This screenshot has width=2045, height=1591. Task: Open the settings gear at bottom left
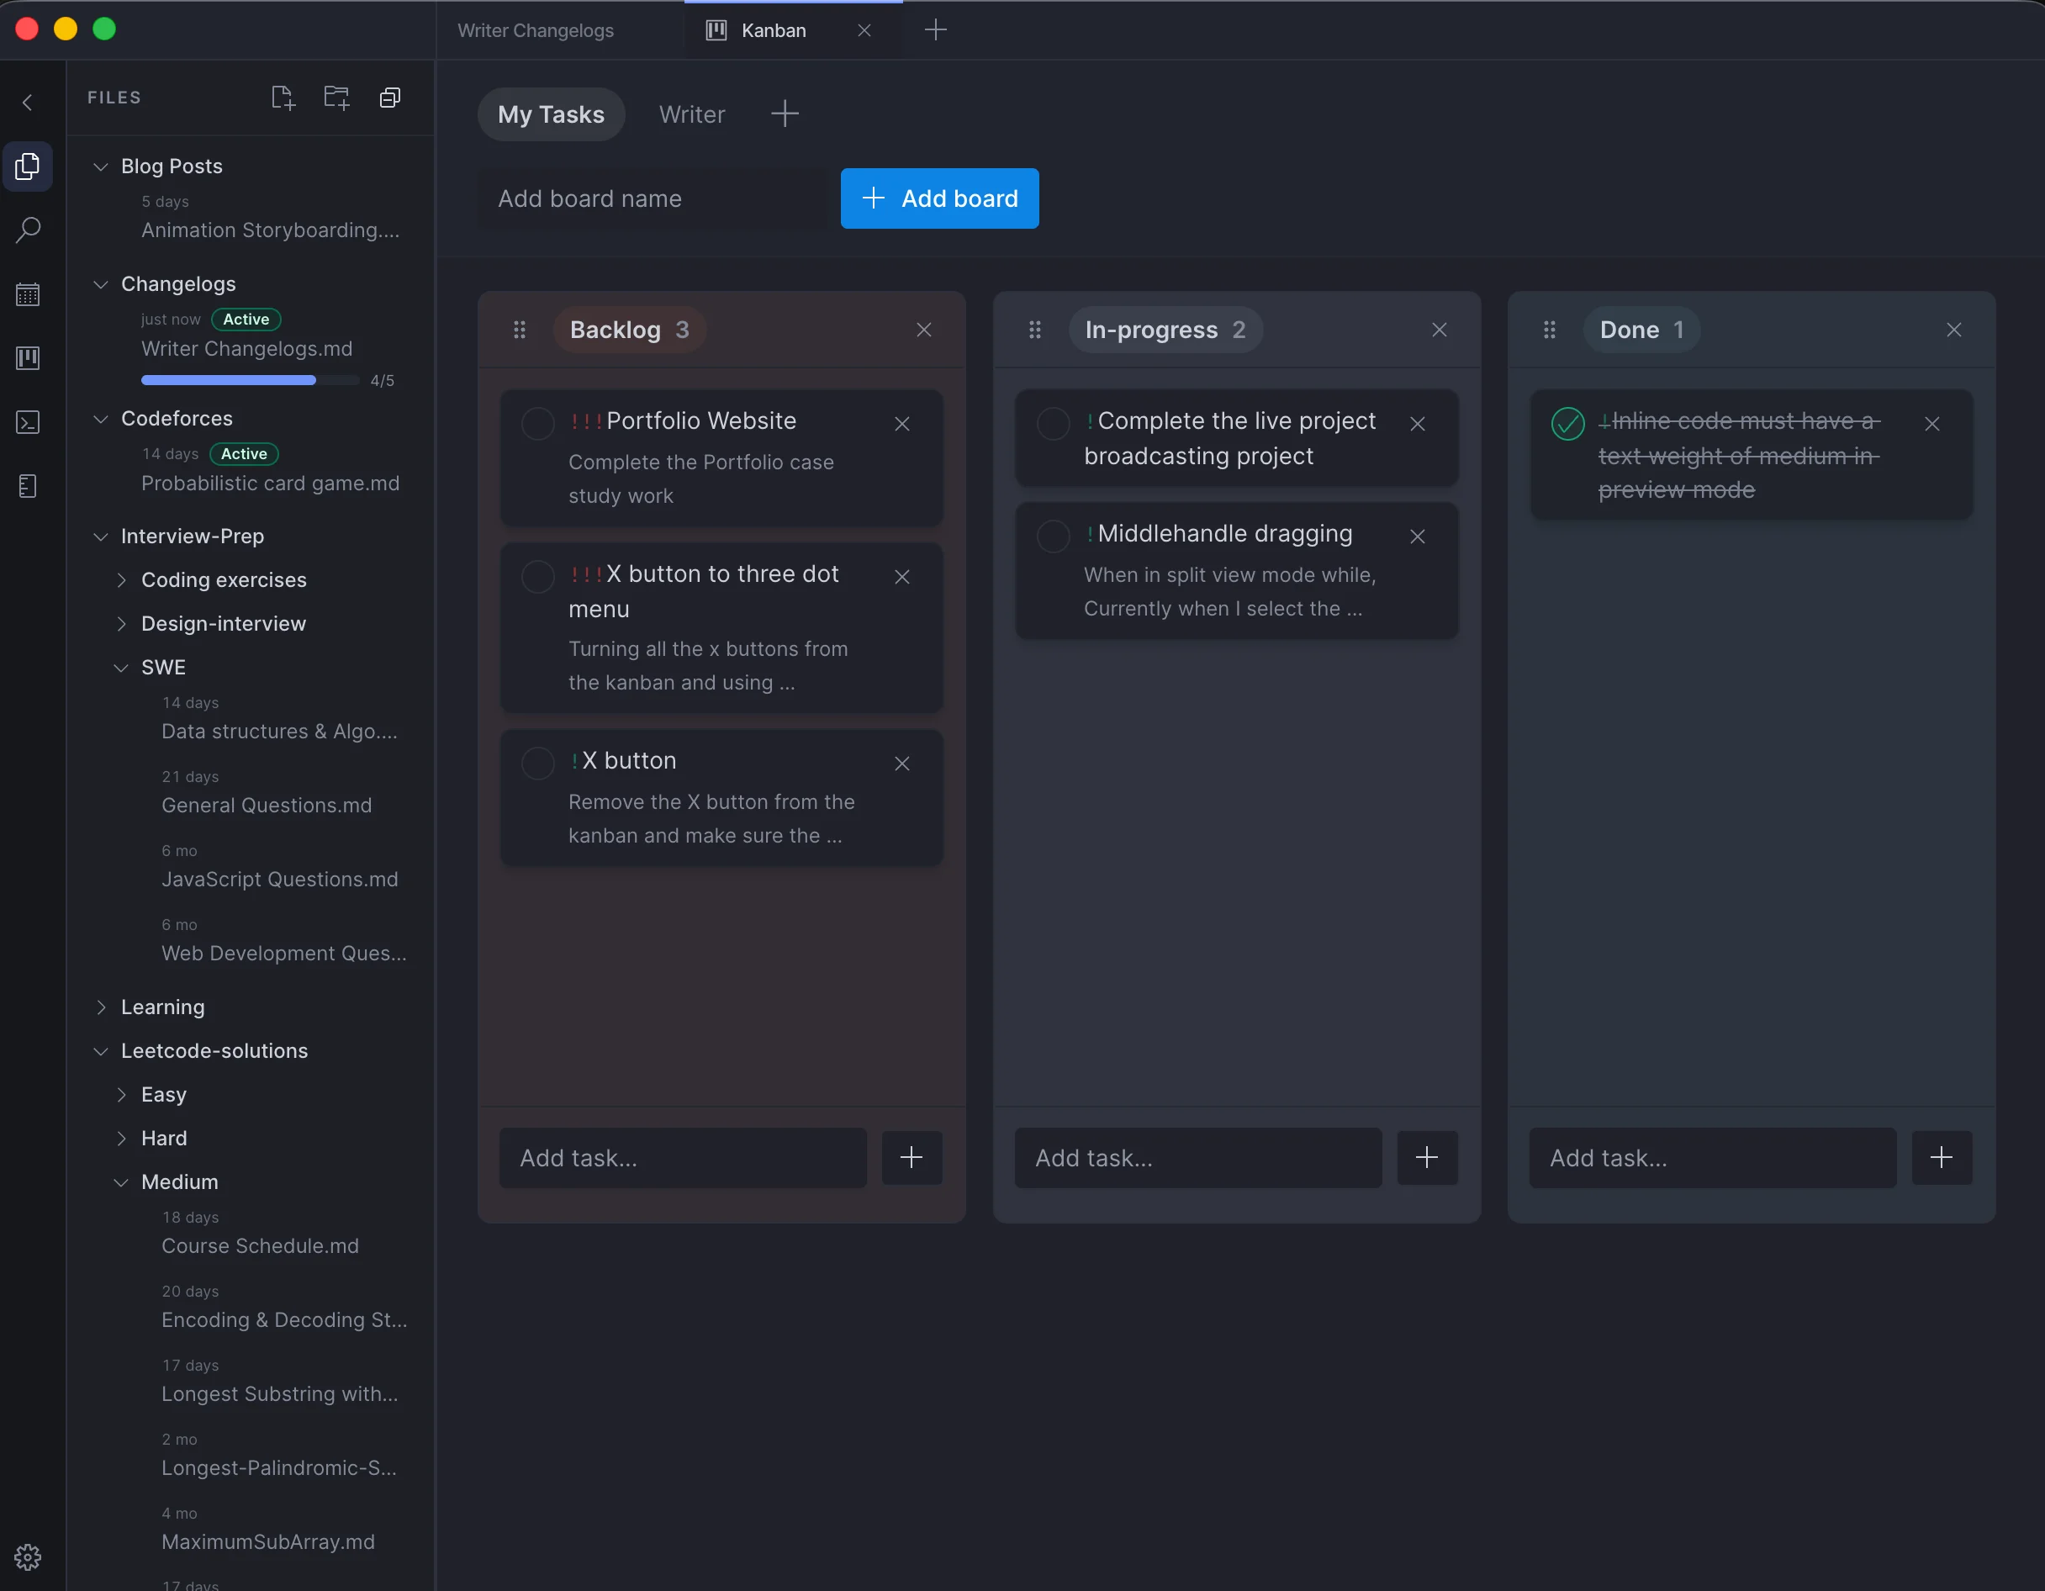pos(28,1557)
